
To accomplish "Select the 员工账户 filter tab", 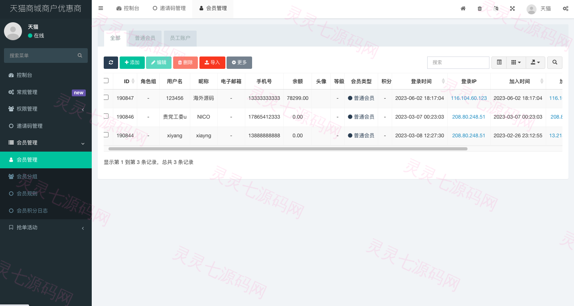I will click(180, 38).
